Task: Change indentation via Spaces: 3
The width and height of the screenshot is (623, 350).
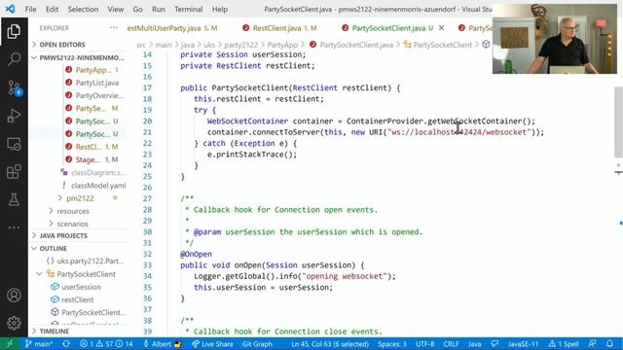Action: pyautogui.click(x=391, y=344)
